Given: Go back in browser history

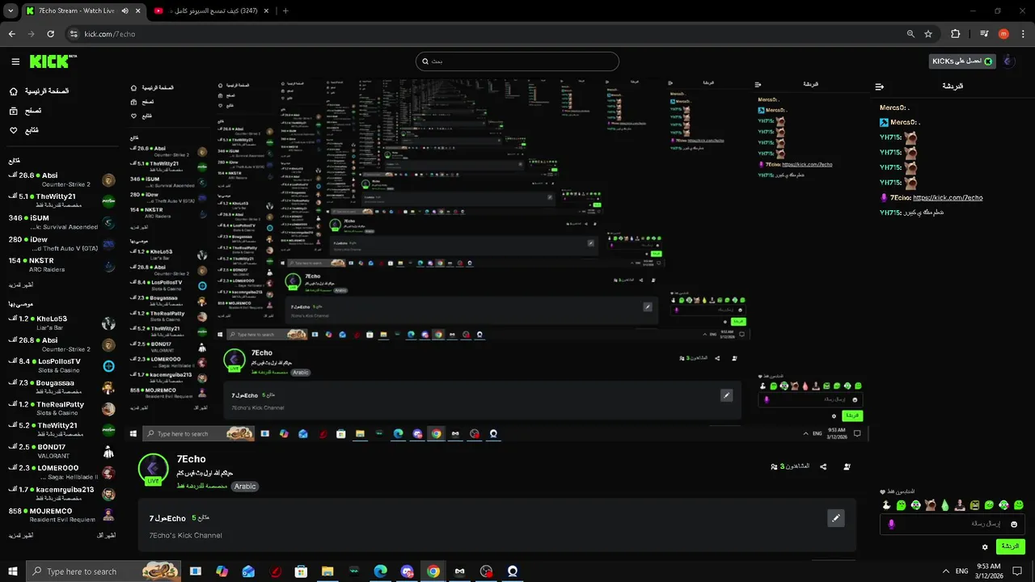Looking at the screenshot, I should coord(11,34).
